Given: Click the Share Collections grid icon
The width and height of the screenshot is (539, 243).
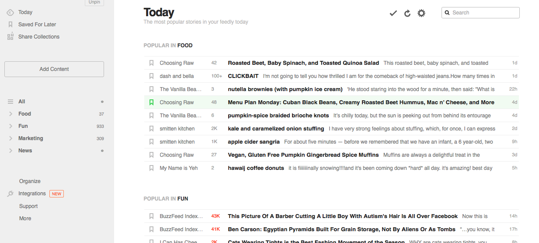Looking at the screenshot, I should (10, 37).
